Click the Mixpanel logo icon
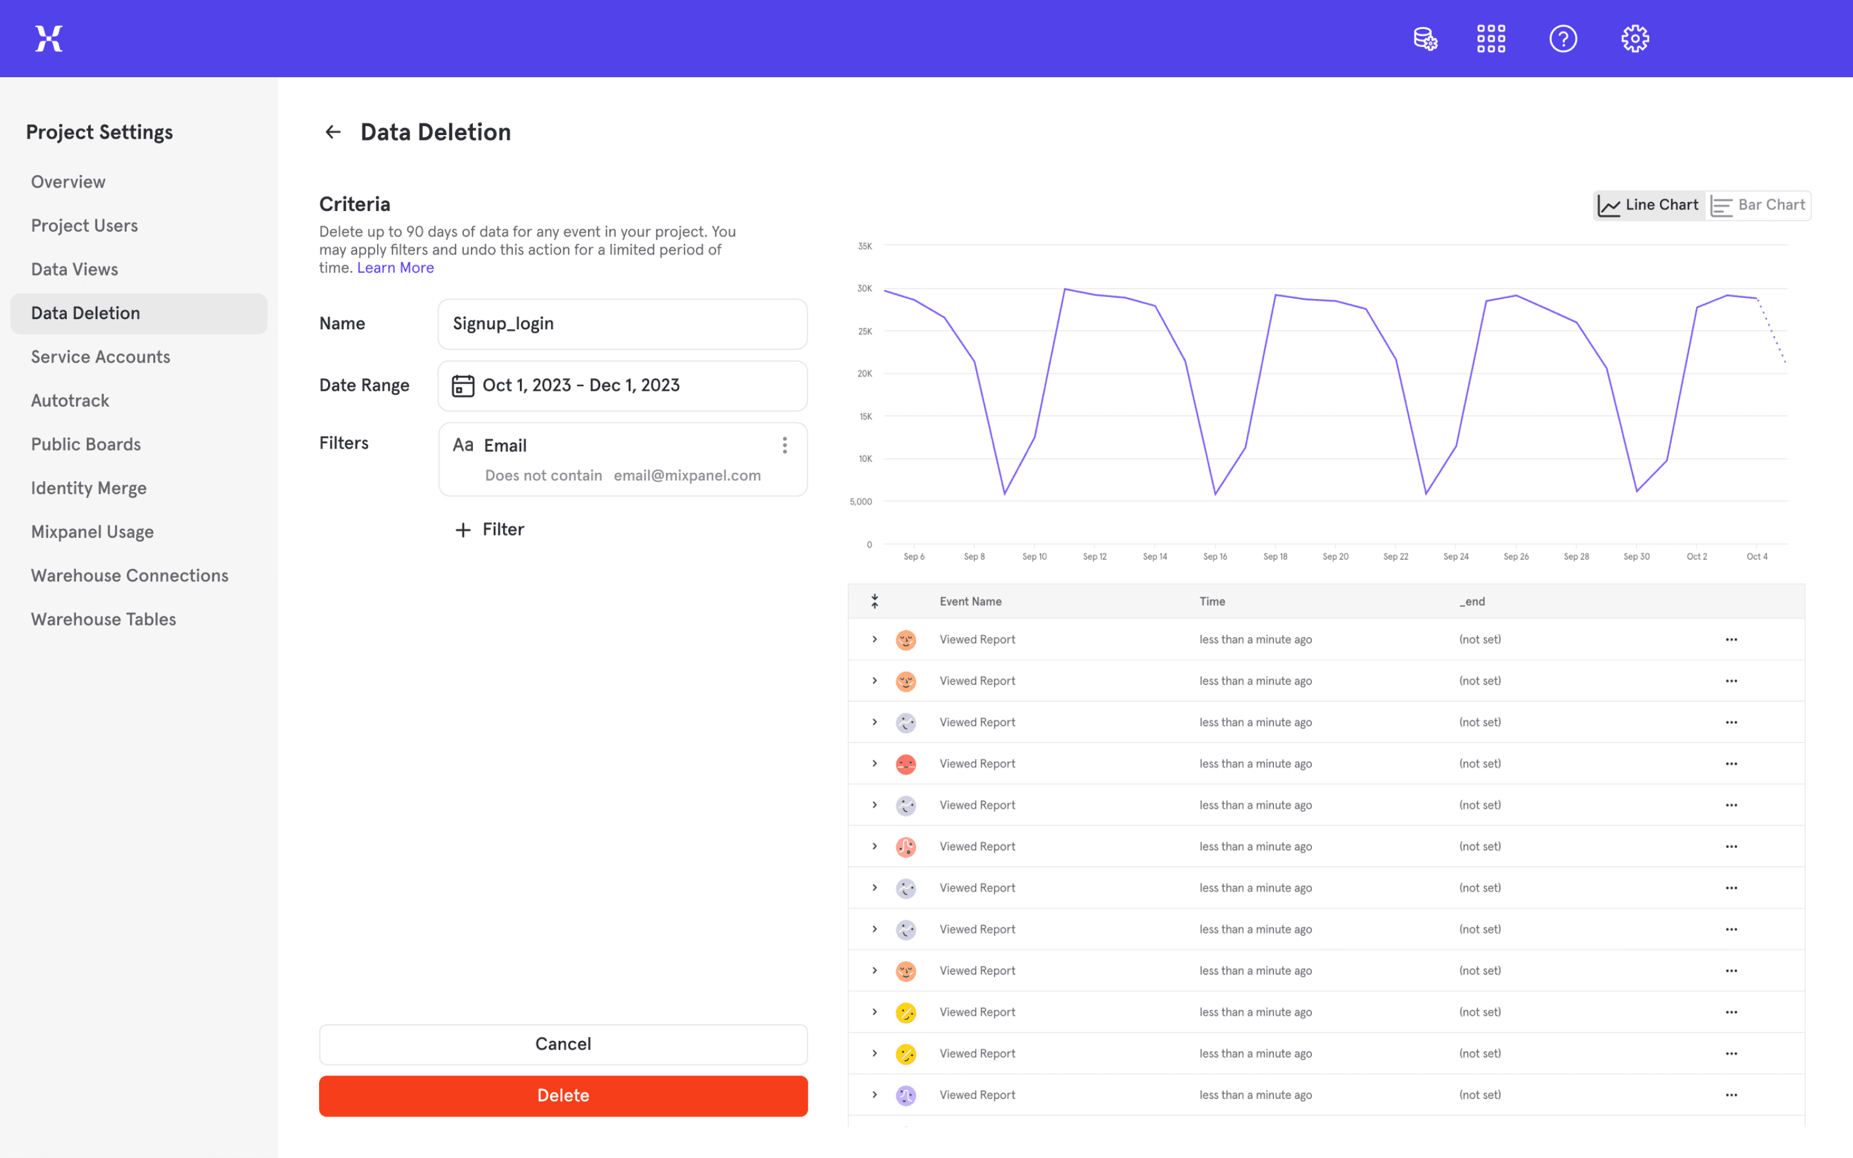 (x=48, y=38)
